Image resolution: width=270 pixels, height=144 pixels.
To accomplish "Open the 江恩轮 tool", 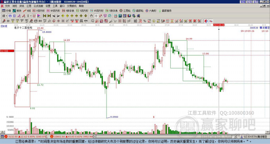I will (x=125, y=11).
